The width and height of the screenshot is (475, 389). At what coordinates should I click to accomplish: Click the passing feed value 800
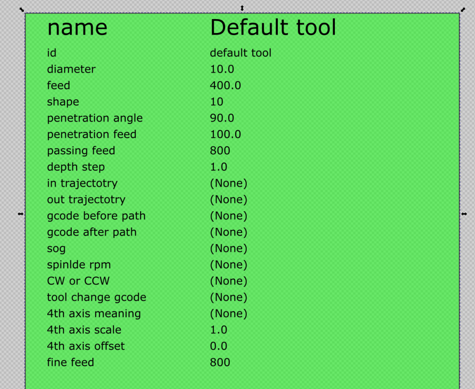coord(220,150)
